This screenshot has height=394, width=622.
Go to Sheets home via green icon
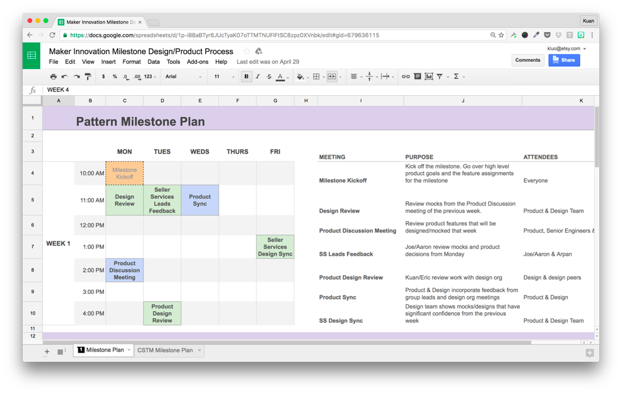(x=32, y=55)
